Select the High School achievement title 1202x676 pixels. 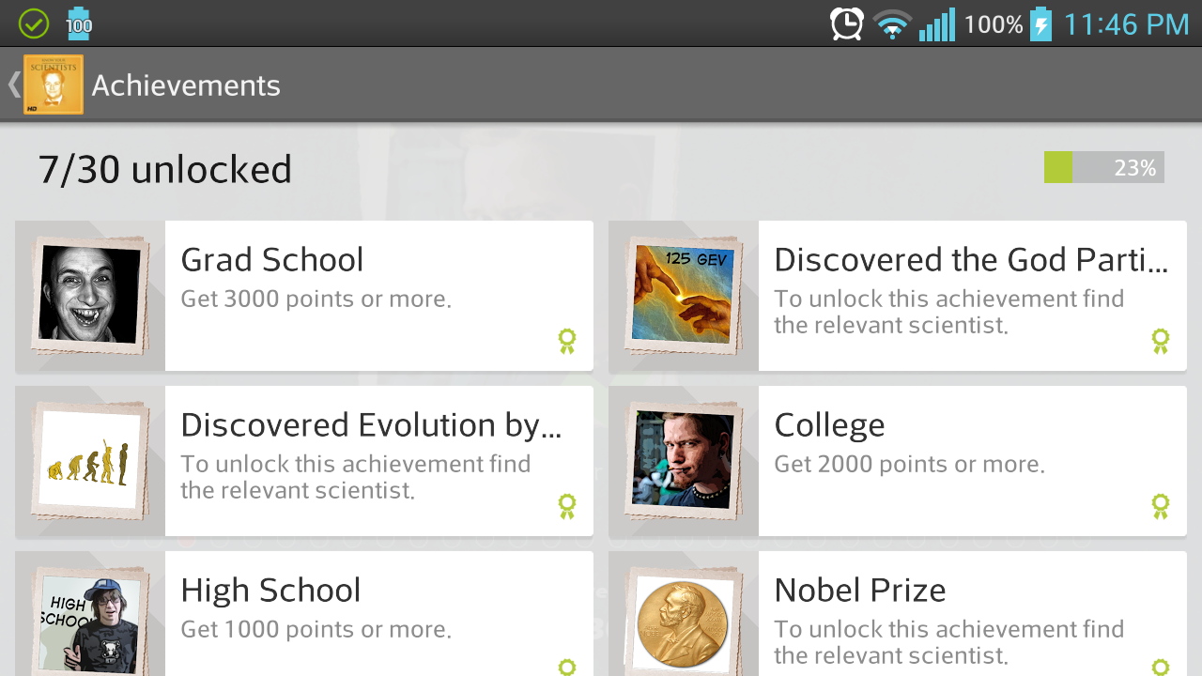pyautogui.click(x=270, y=591)
